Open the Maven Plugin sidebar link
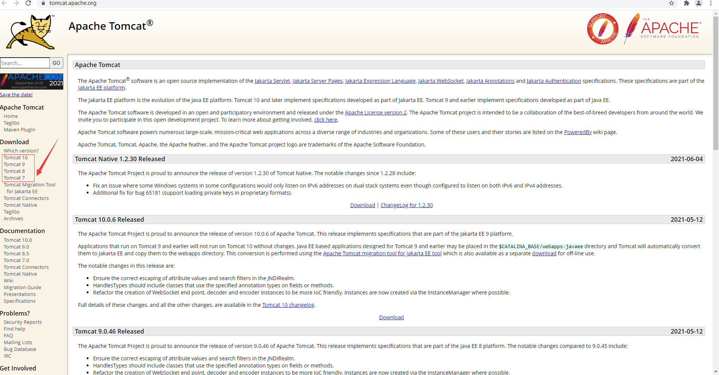 point(20,130)
